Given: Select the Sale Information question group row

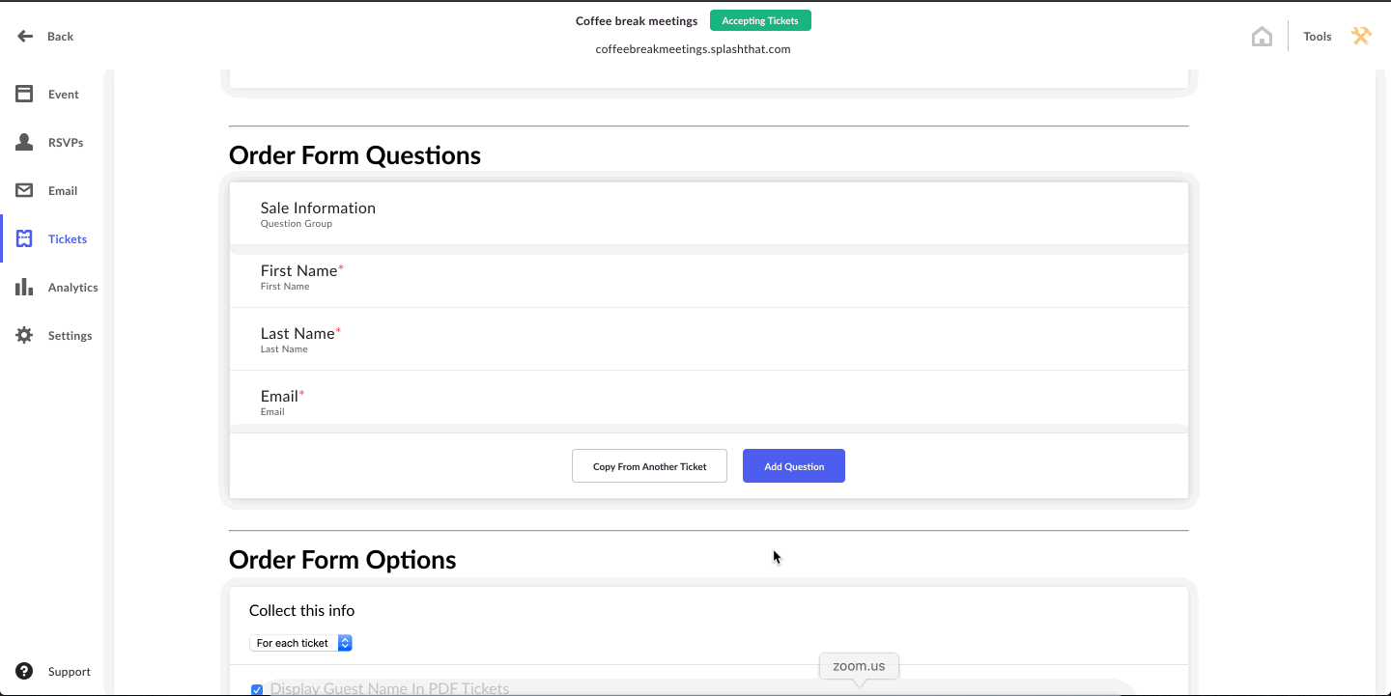Looking at the screenshot, I should pyautogui.click(x=709, y=213).
